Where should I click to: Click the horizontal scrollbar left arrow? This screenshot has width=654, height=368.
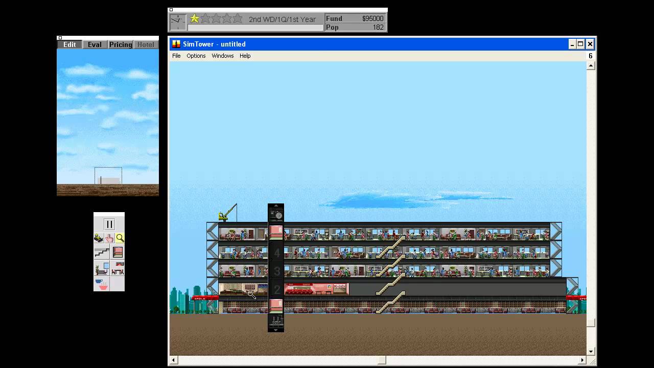[173, 360]
